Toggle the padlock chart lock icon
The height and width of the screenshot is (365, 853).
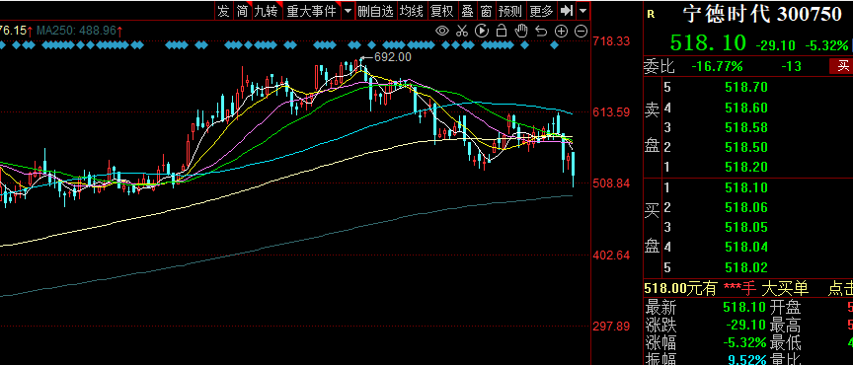pyautogui.click(x=502, y=31)
